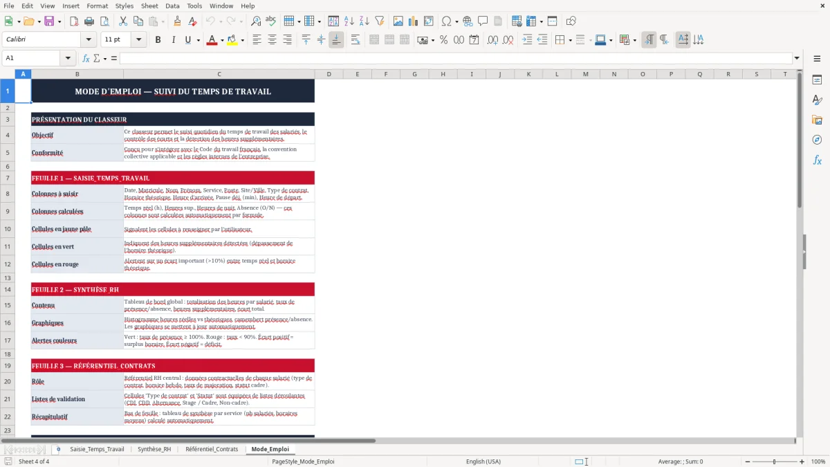Clone formatting with the paintbrush

(177, 21)
